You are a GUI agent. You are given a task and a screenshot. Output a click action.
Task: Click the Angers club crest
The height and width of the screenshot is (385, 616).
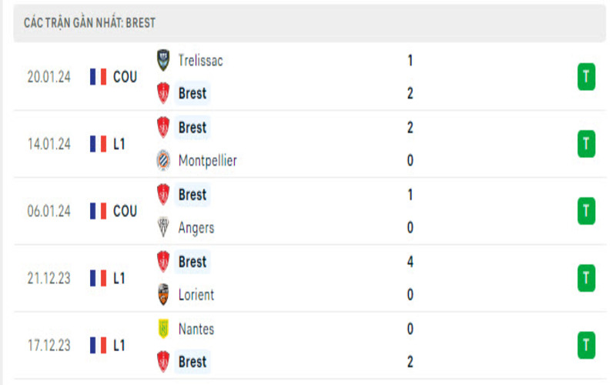tap(163, 228)
